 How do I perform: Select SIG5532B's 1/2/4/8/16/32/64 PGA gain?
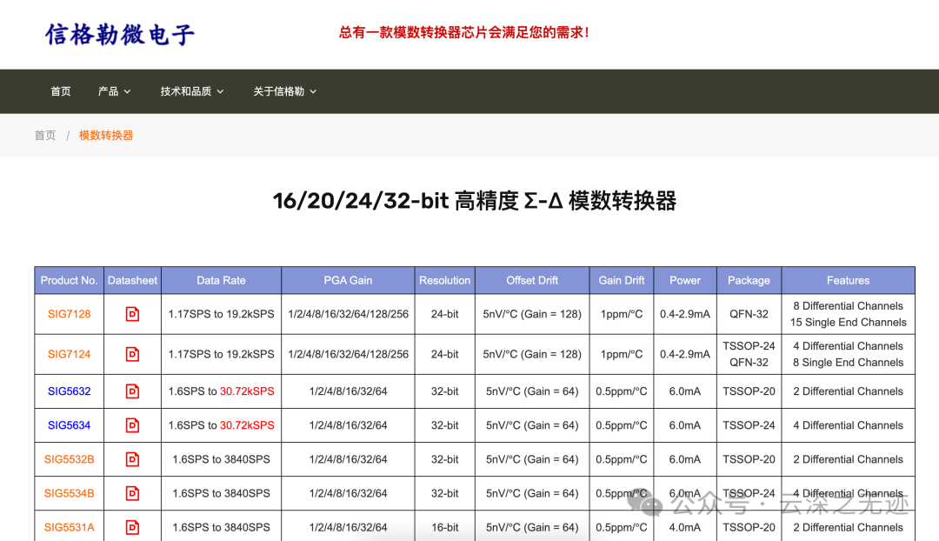point(348,459)
